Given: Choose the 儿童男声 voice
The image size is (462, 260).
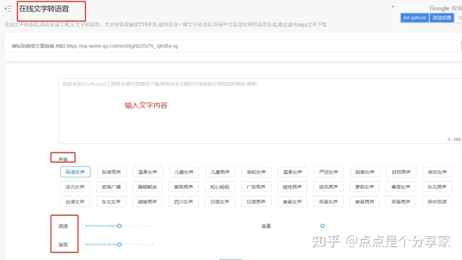Looking at the screenshot, I should tap(220, 172).
